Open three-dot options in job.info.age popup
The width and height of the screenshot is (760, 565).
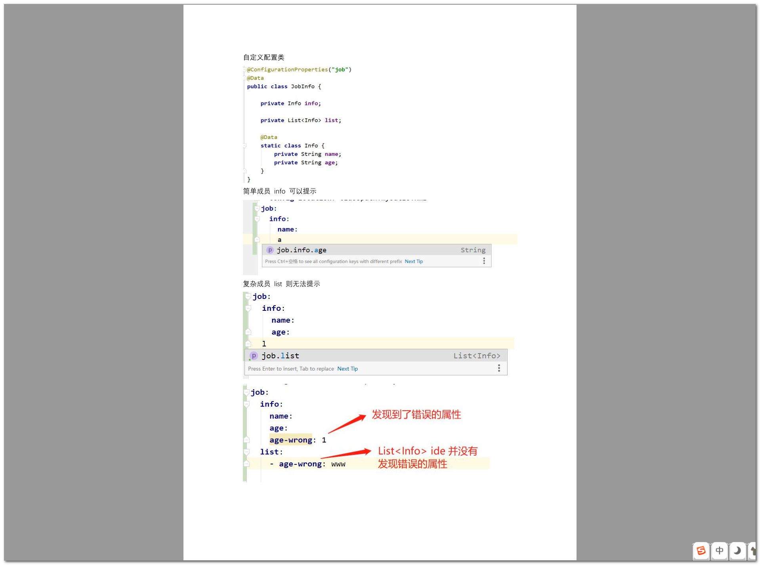coord(484,261)
